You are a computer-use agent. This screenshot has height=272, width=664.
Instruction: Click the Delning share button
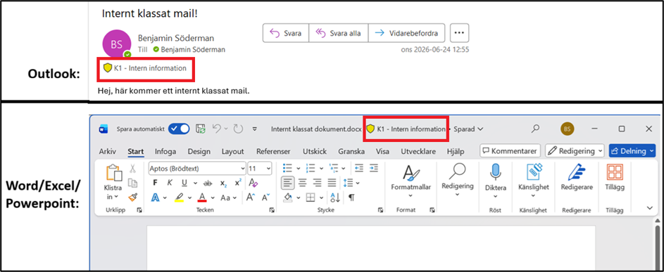[632, 150]
